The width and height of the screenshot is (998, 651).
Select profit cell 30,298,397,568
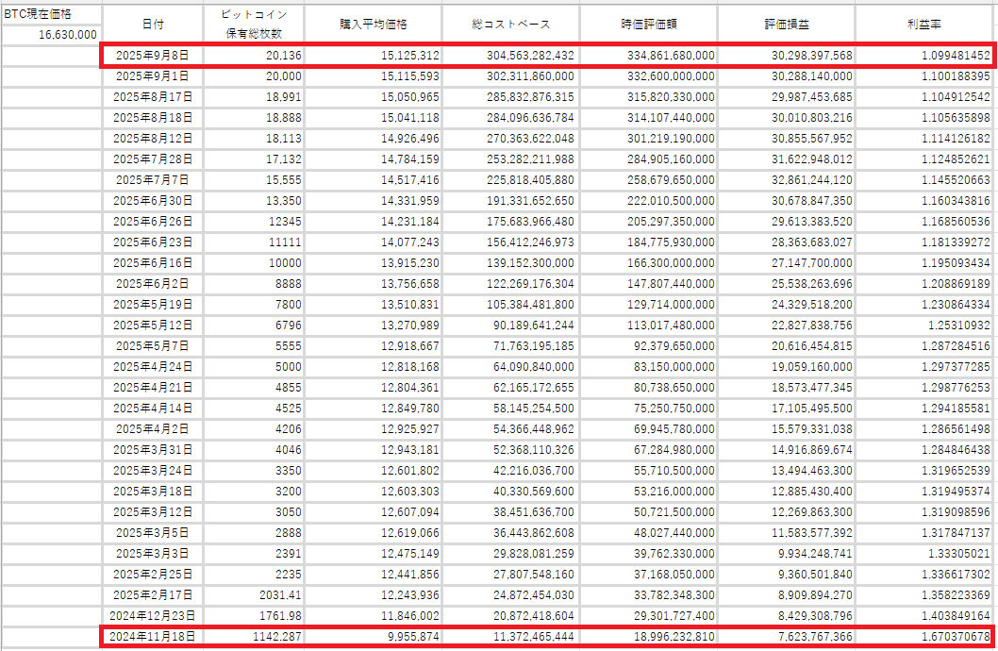point(788,56)
